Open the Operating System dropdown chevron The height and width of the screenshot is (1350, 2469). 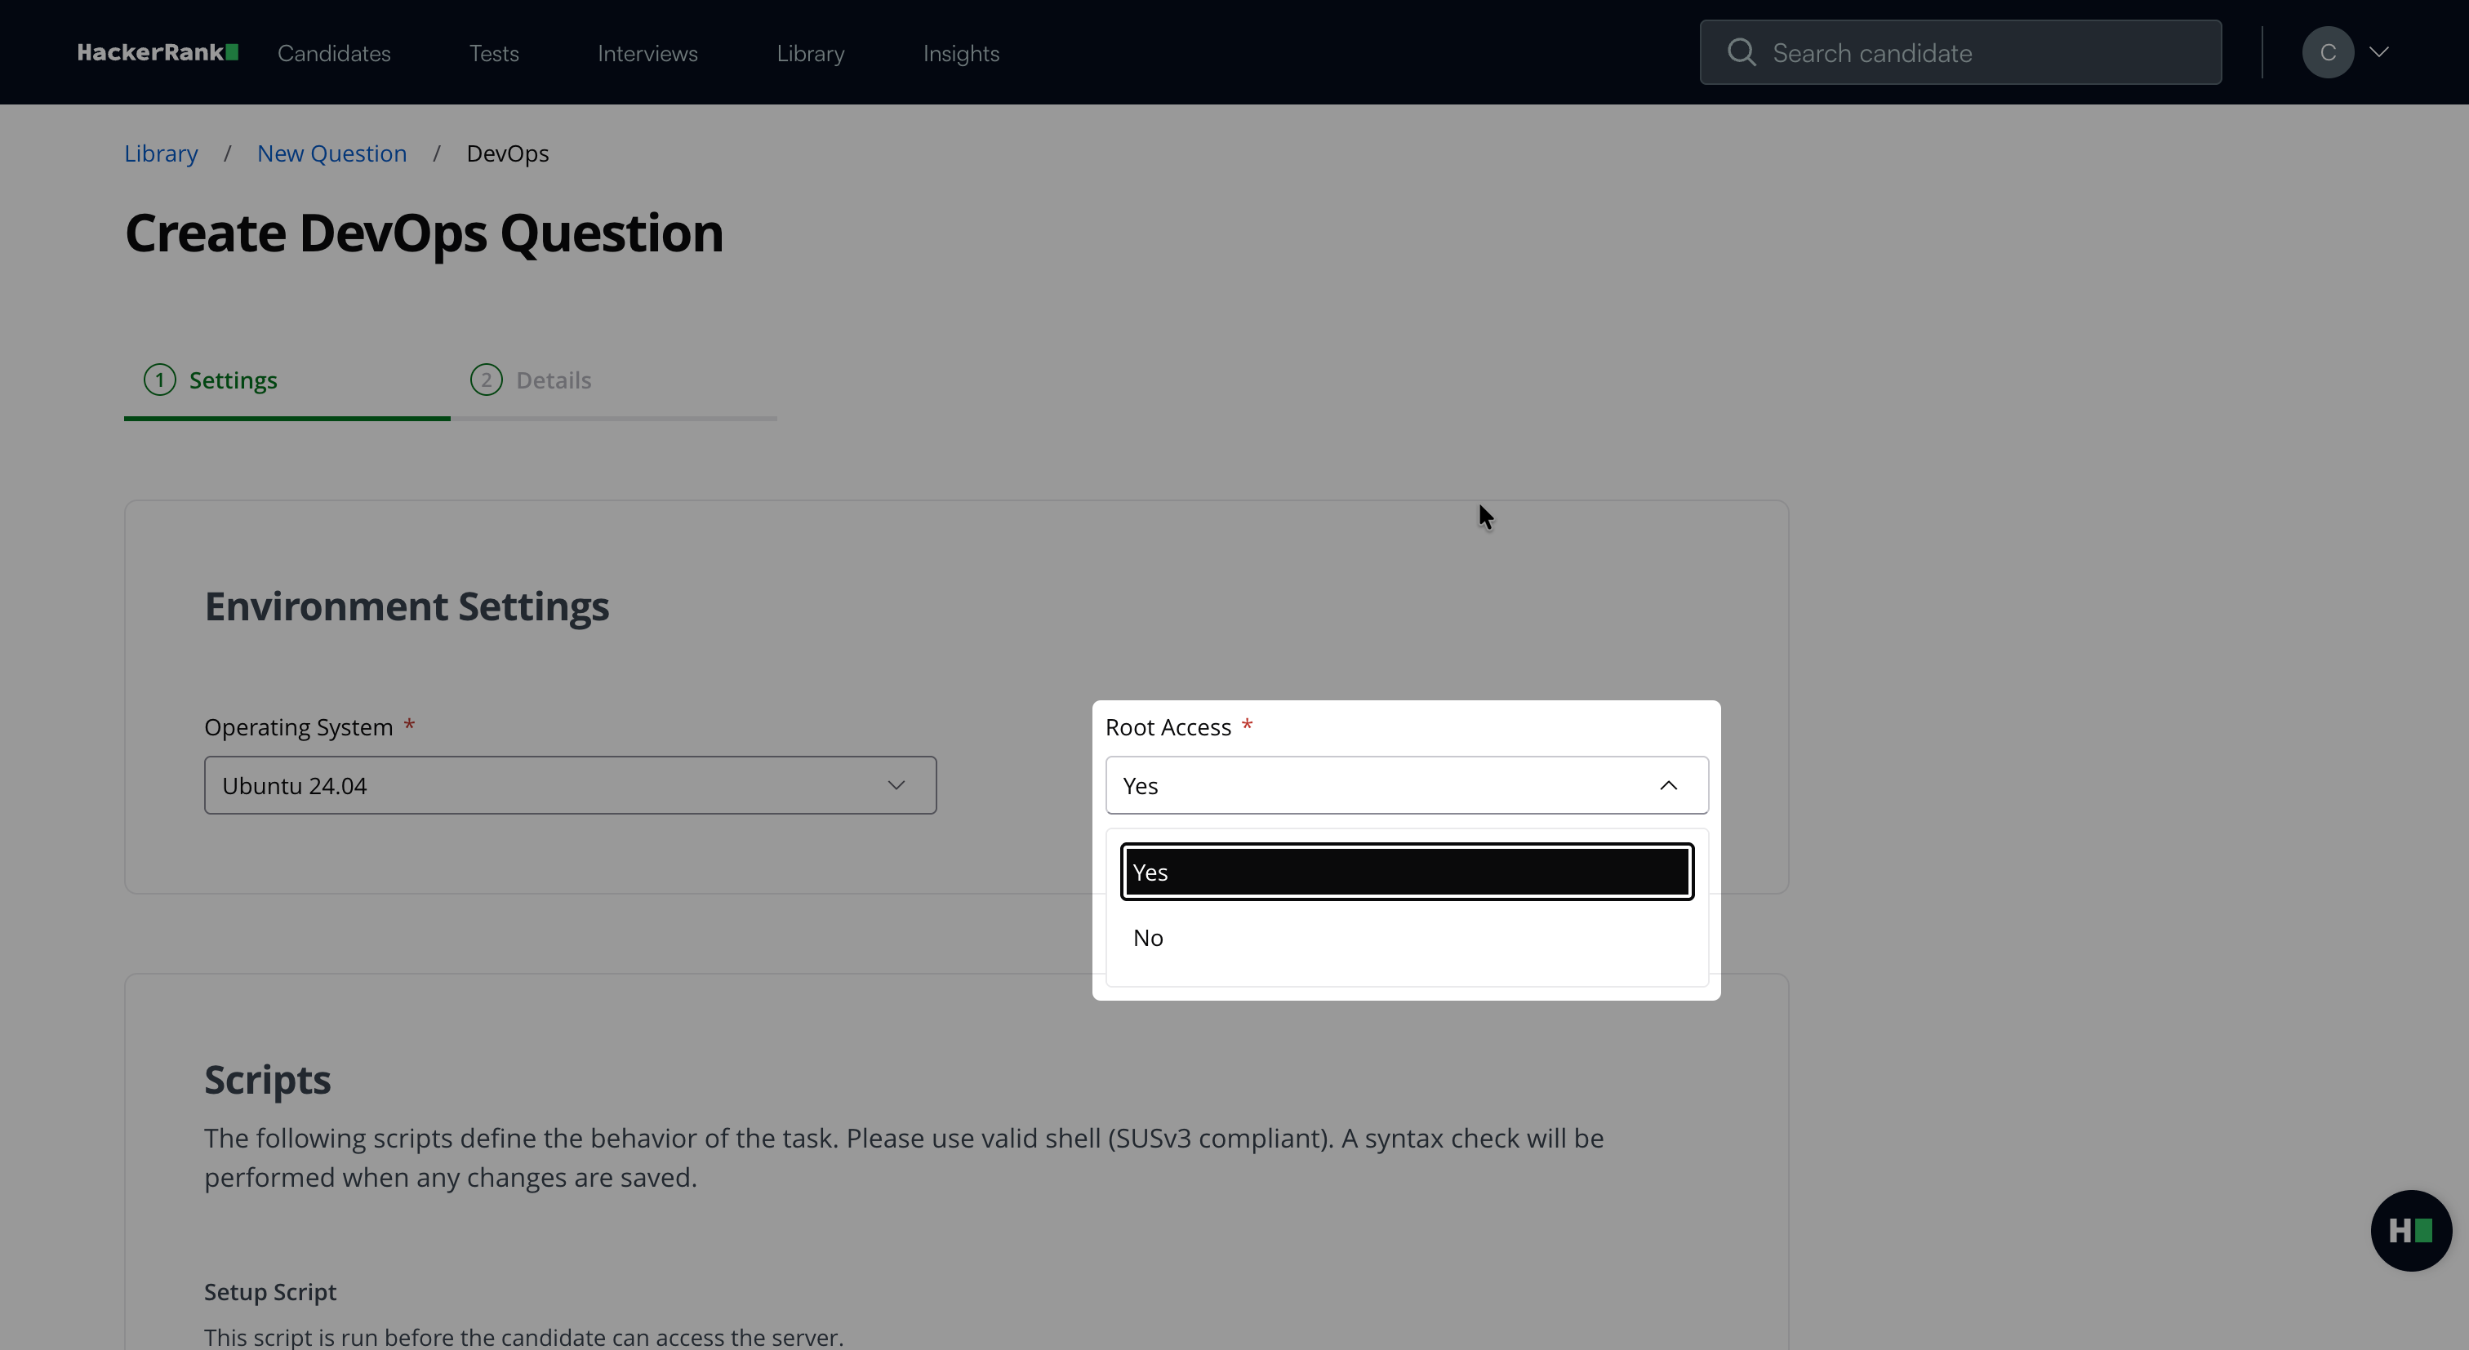point(895,786)
